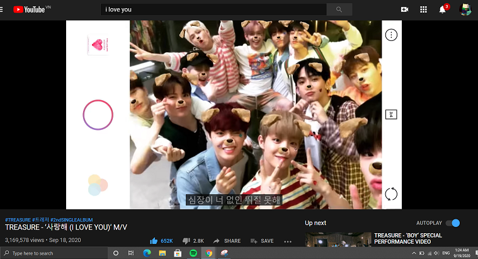Open the account avatar menu
Screen dimensions: 478x259
click(465, 9)
